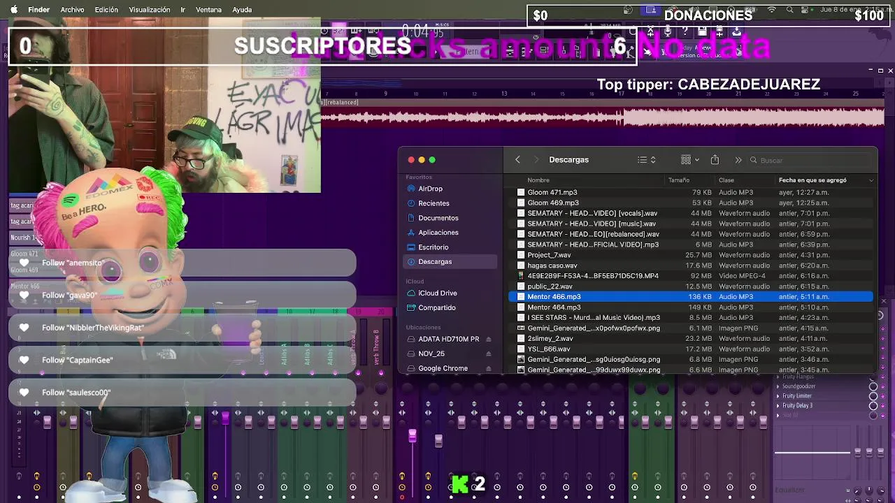Click the Recientes clock icon in sidebar
This screenshot has height=503, width=895.
(411, 203)
